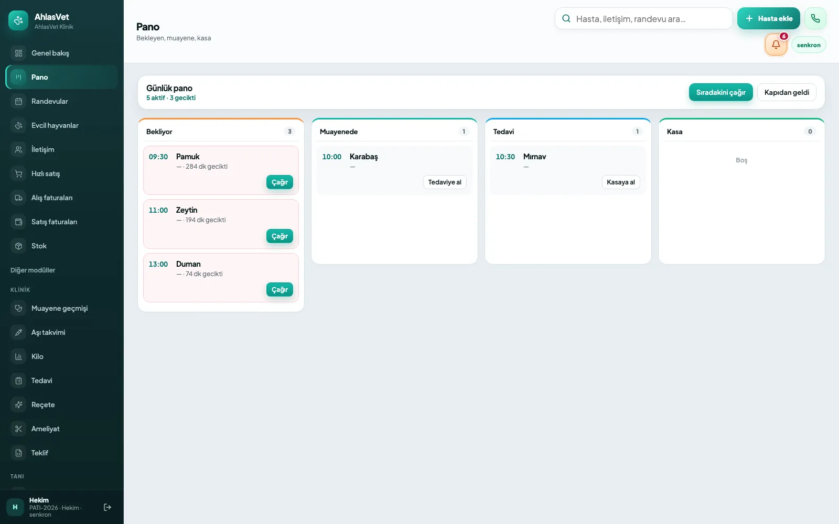Click the Alış faturaları icon
Screen dimensions: 839x524
coord(18,198)
